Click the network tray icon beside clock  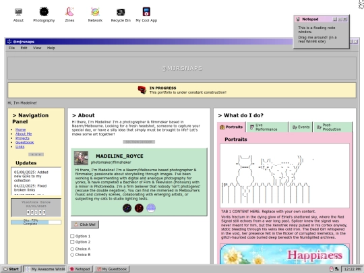(x=336, y=269)
